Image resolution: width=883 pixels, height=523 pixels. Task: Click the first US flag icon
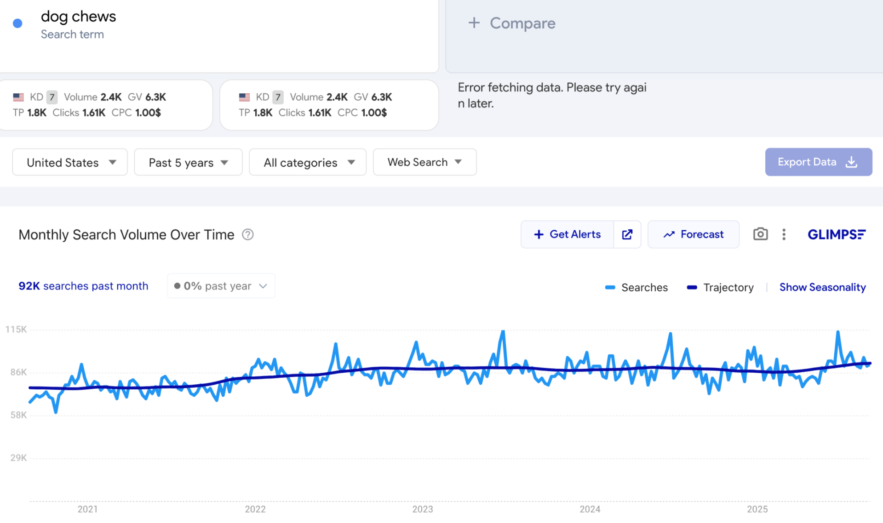tap(18, 97)
